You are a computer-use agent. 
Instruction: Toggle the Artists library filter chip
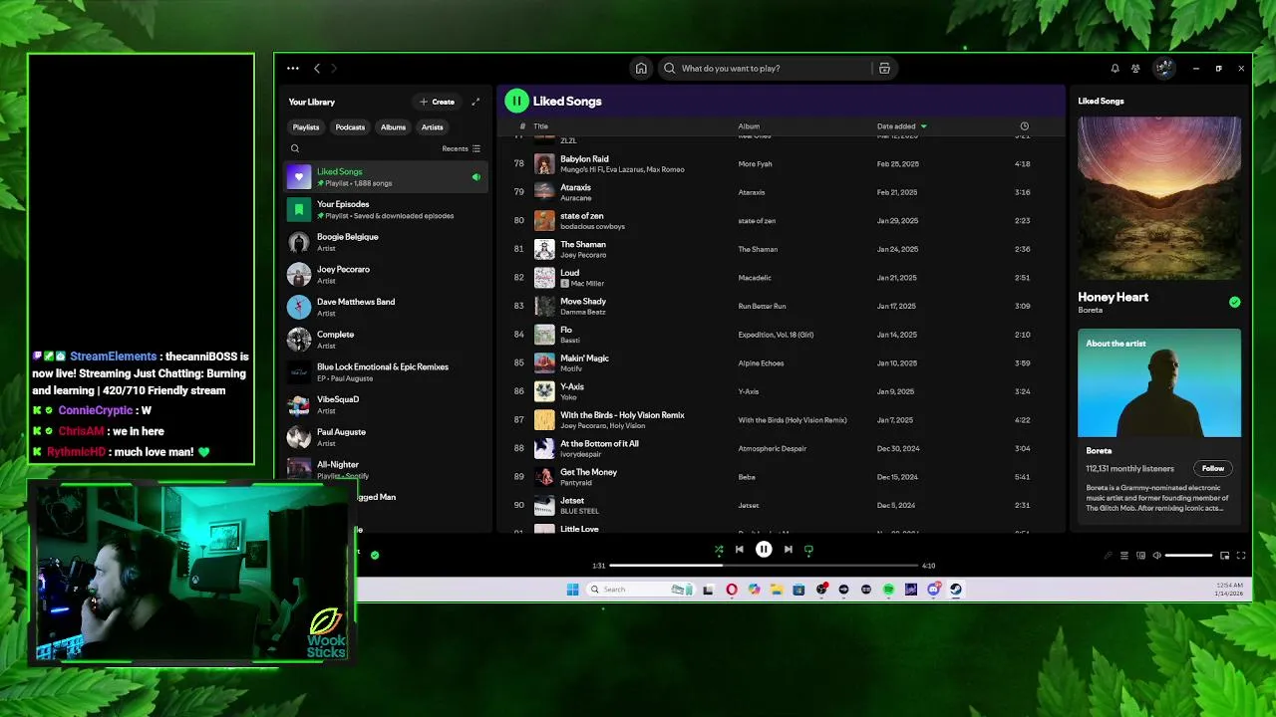point(432,127)
